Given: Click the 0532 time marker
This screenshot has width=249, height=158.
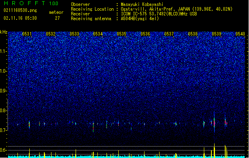Looking at the screenshot, I should [x=51, y=34].
